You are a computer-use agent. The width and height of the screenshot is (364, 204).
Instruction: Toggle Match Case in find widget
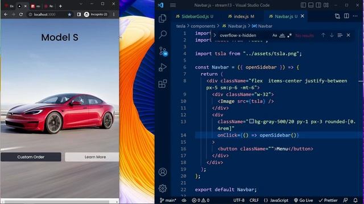(x=275, y=35)
